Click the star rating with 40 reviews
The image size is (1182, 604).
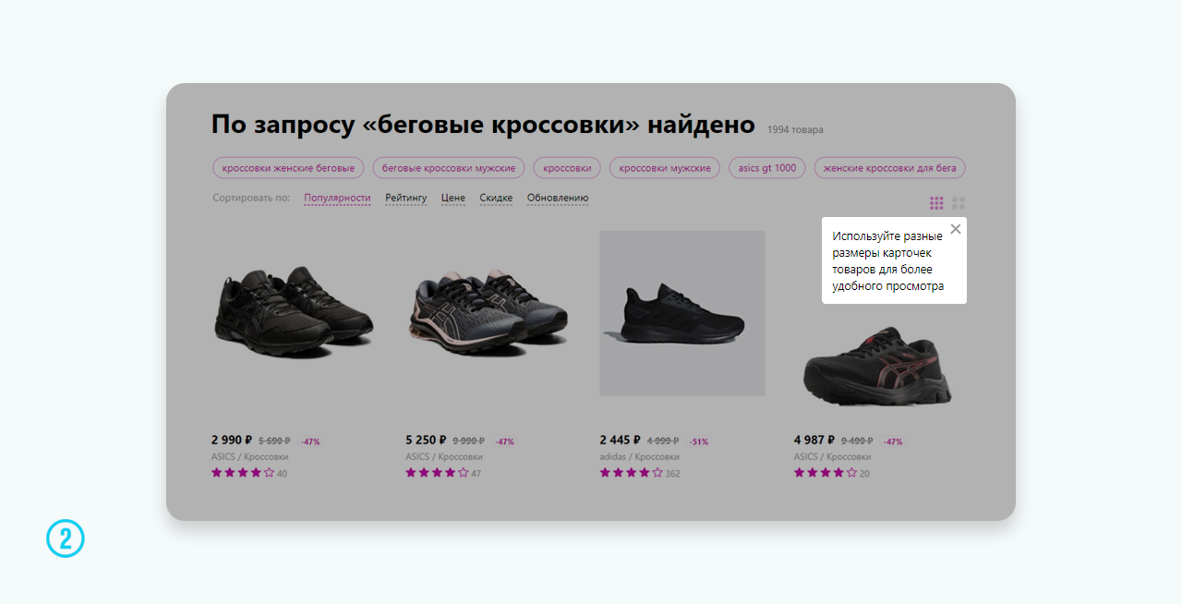pos(243,473)
